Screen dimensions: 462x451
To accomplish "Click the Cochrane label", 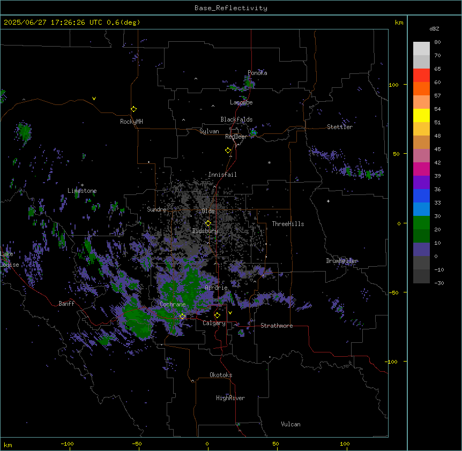I will point(173,304).
